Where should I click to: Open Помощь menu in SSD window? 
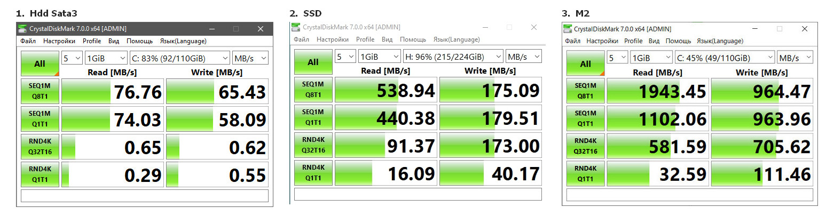pyautogui.click(x=413, y=39)
